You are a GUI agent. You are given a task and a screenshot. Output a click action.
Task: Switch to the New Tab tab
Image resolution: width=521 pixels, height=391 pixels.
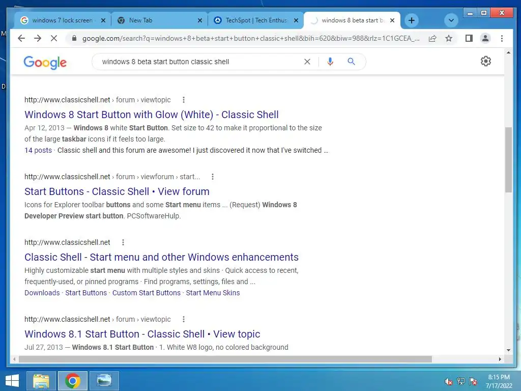(159, 20)
